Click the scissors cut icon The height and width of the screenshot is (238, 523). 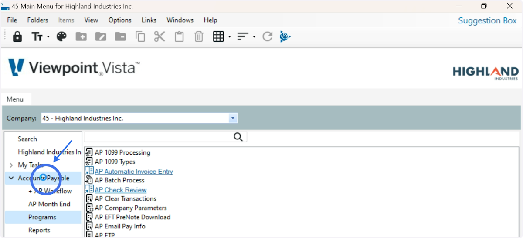160,36
